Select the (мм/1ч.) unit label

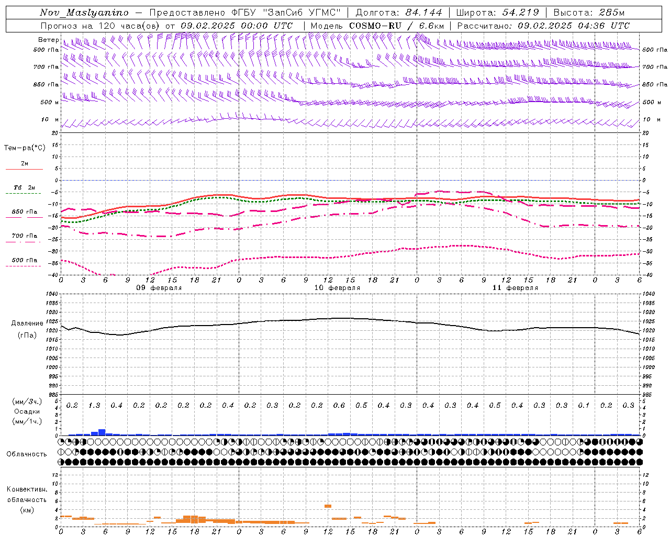coord(27,421)
